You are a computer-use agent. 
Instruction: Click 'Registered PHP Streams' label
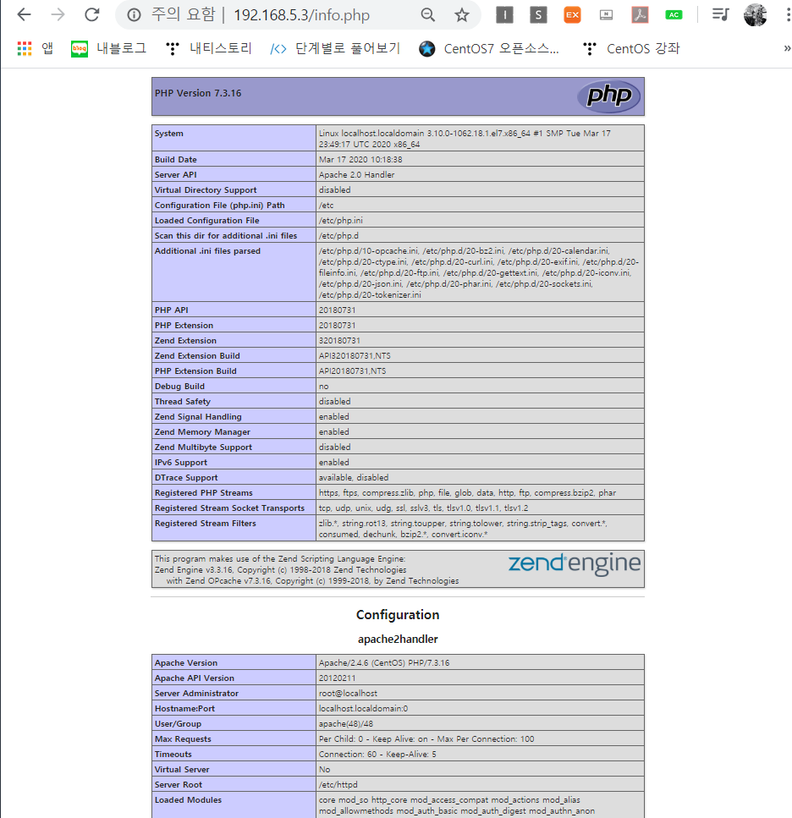[x=203, y=492]
